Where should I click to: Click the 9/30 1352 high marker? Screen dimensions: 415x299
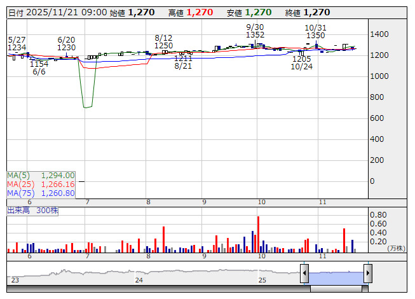[255, 31]
